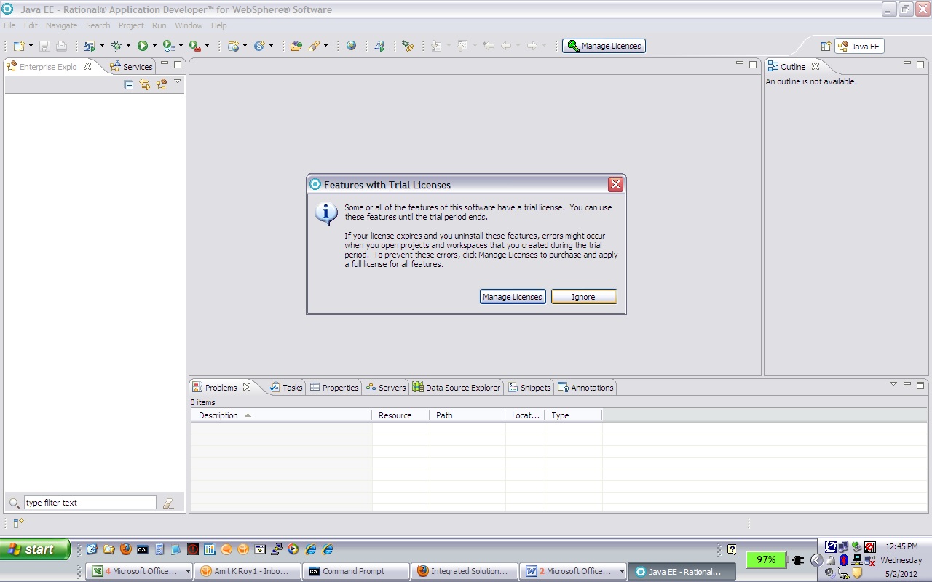This screenshot has width=932, height=582.
Task: Run the application with the green Run icon
Action: point(143,46)
